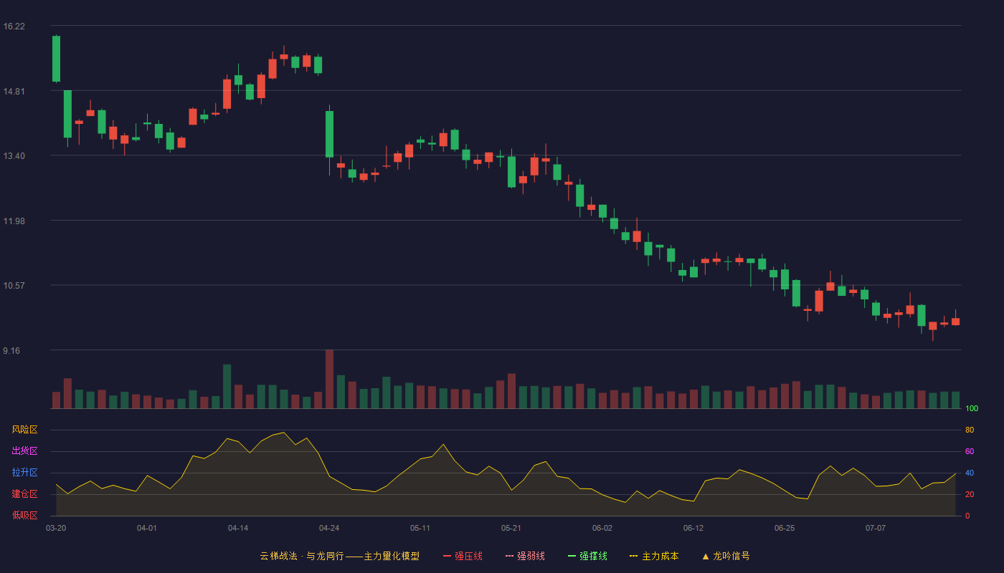Click the 05-11 date label
This screenshot has width=1004, height=573.
pos(420,528)
